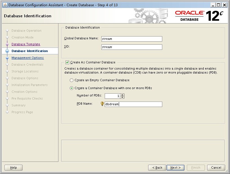Click the Next button
Image resolution: width=230 pixels, height=174 pixels.
coord(175,167)
